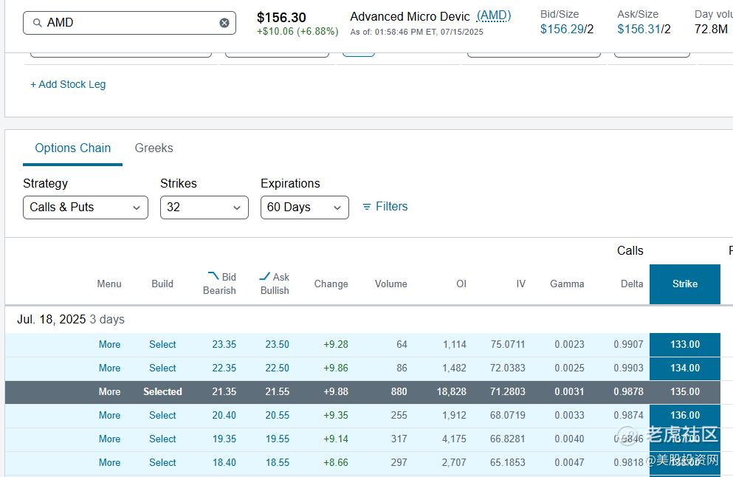Screen dimensions: 733x477
Task: Click the Strike column header
Action: pos(685,284)
